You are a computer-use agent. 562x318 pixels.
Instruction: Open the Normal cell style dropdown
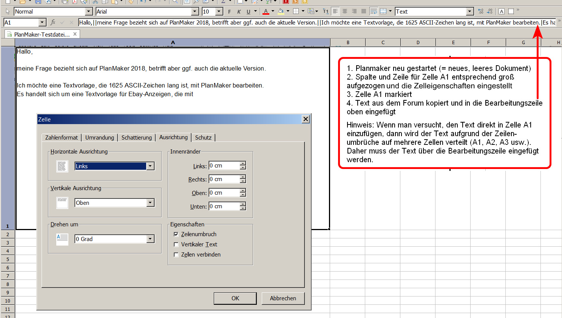(x=89, y=12)
